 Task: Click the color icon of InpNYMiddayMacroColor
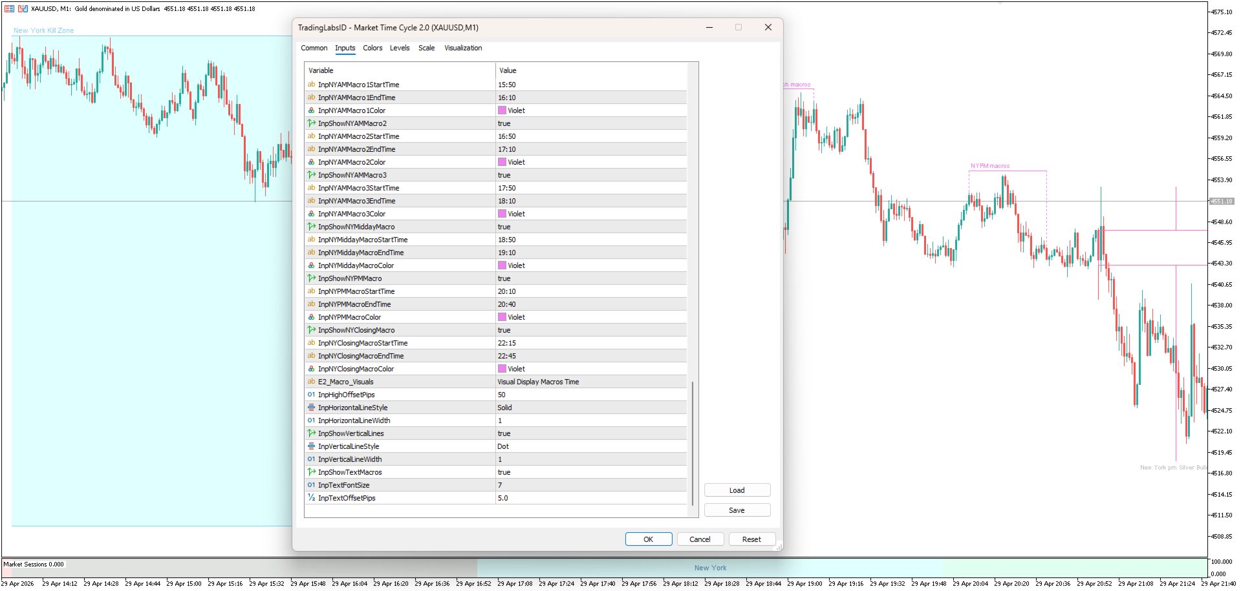click(311, 265)
